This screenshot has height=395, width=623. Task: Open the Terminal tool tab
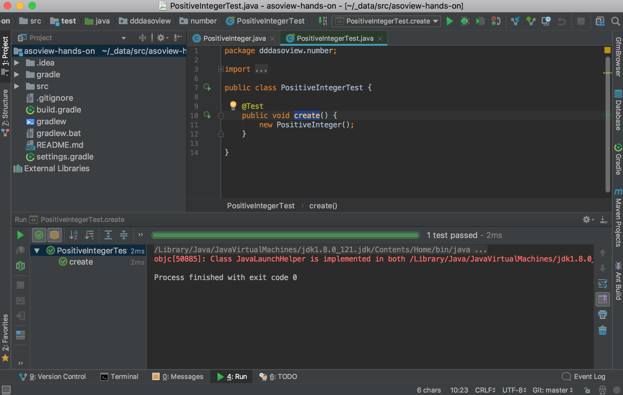tap(120, 376)
